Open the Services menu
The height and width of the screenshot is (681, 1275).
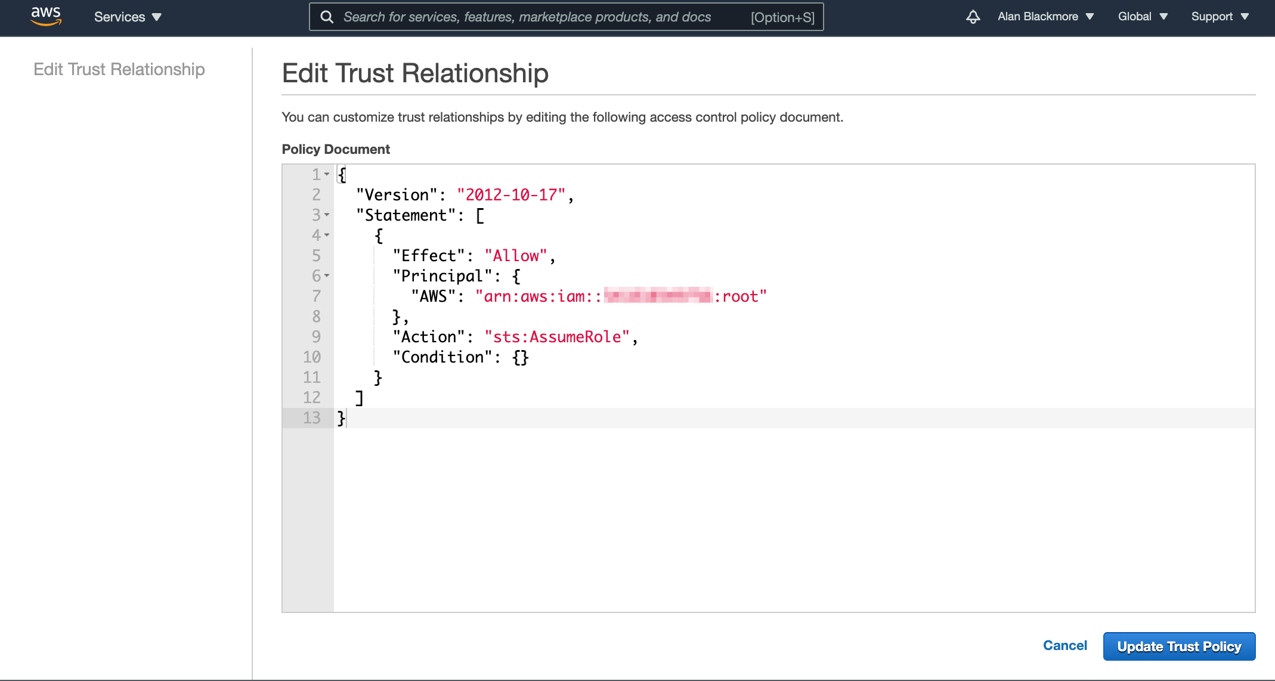pyautogui.click(x=128, y=17)
